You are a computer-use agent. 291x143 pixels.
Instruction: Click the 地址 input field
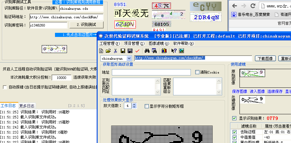tap(151, 72)
